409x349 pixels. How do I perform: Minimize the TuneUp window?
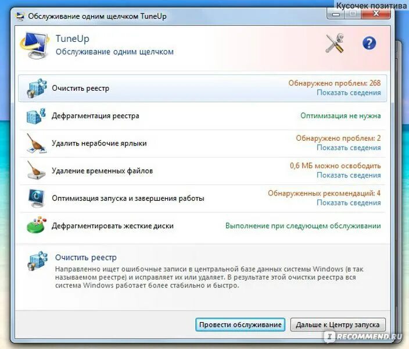coord(336,13)
